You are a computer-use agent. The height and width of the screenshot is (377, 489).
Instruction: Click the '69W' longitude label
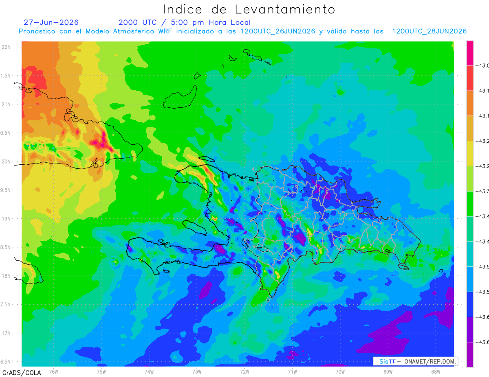tap(388, 372)
